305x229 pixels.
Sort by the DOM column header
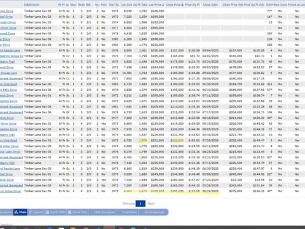(269, 4)
